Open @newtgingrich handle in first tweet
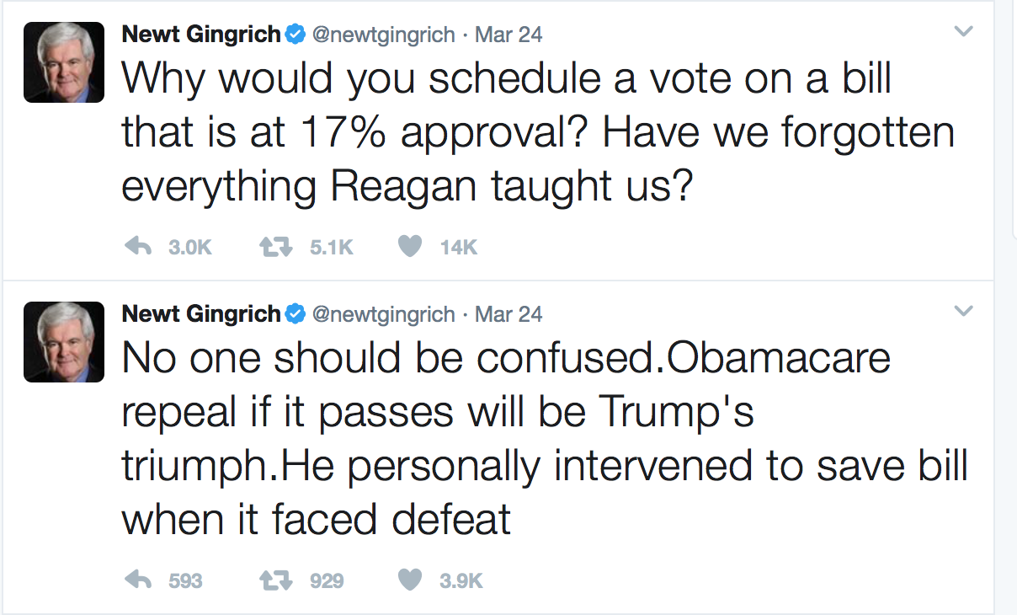Image resolution: width=1017 pixels, height=615 pixels. pyautogui.click(x=383, y=35)
